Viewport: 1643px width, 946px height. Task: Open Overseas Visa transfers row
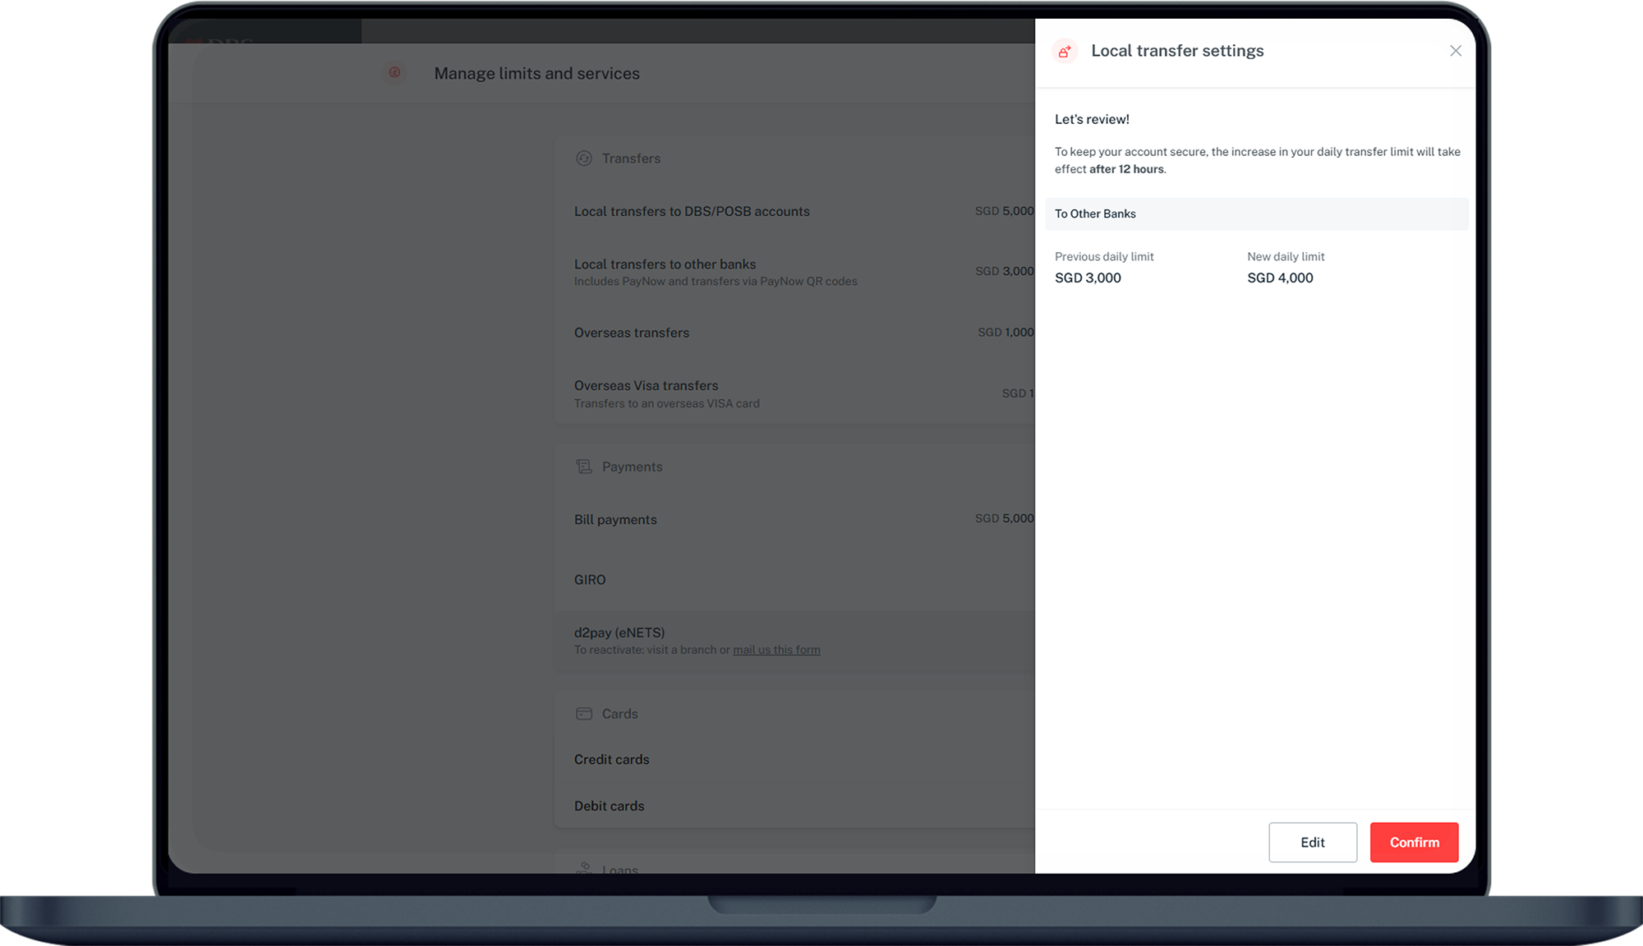point(646,386)
